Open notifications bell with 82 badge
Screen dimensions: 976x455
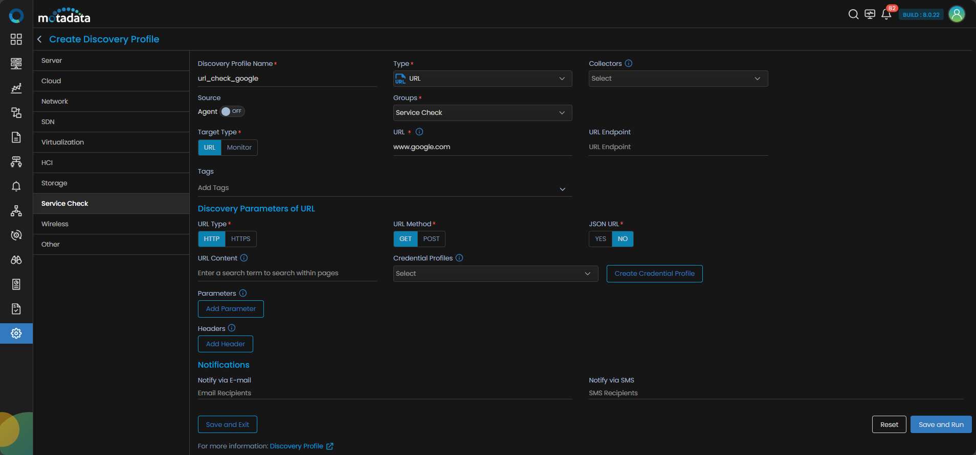tap(886, 14)
